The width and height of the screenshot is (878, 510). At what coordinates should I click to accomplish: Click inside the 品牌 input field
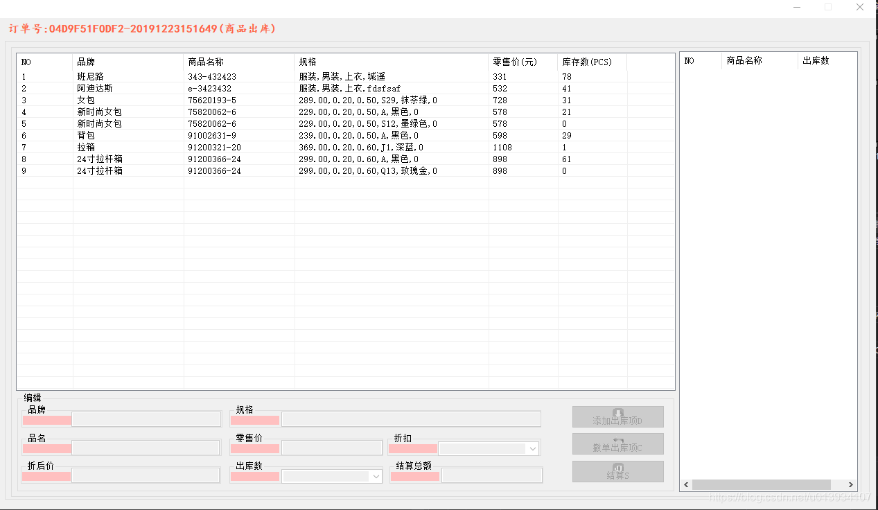[146, 419]
